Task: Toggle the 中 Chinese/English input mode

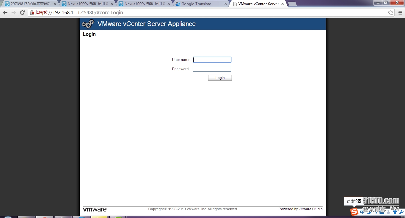Action: (x=362, y=212)
